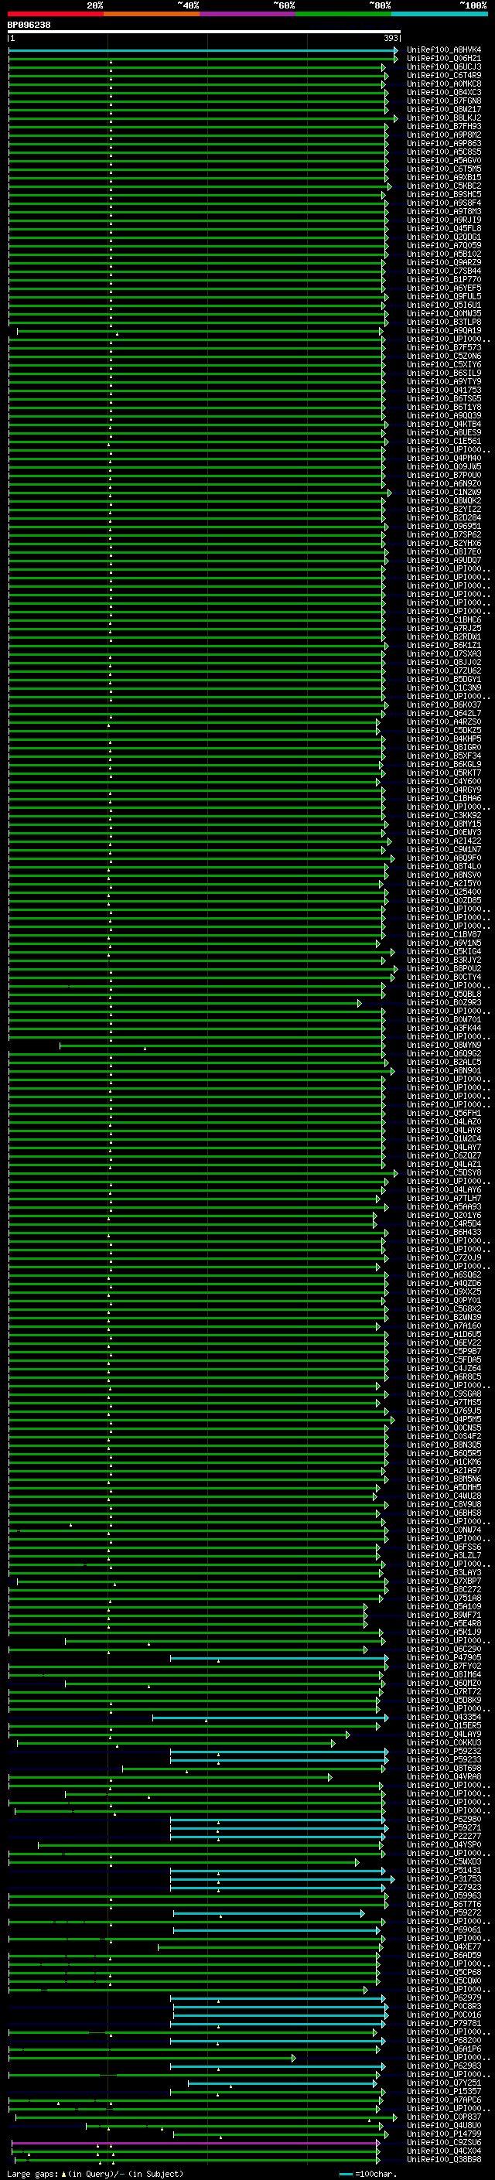This screenshot has width=495, height=2180.
Task: Click the cyan alignment bar for UniRef100_Q43354
Action: [270, 1717]
